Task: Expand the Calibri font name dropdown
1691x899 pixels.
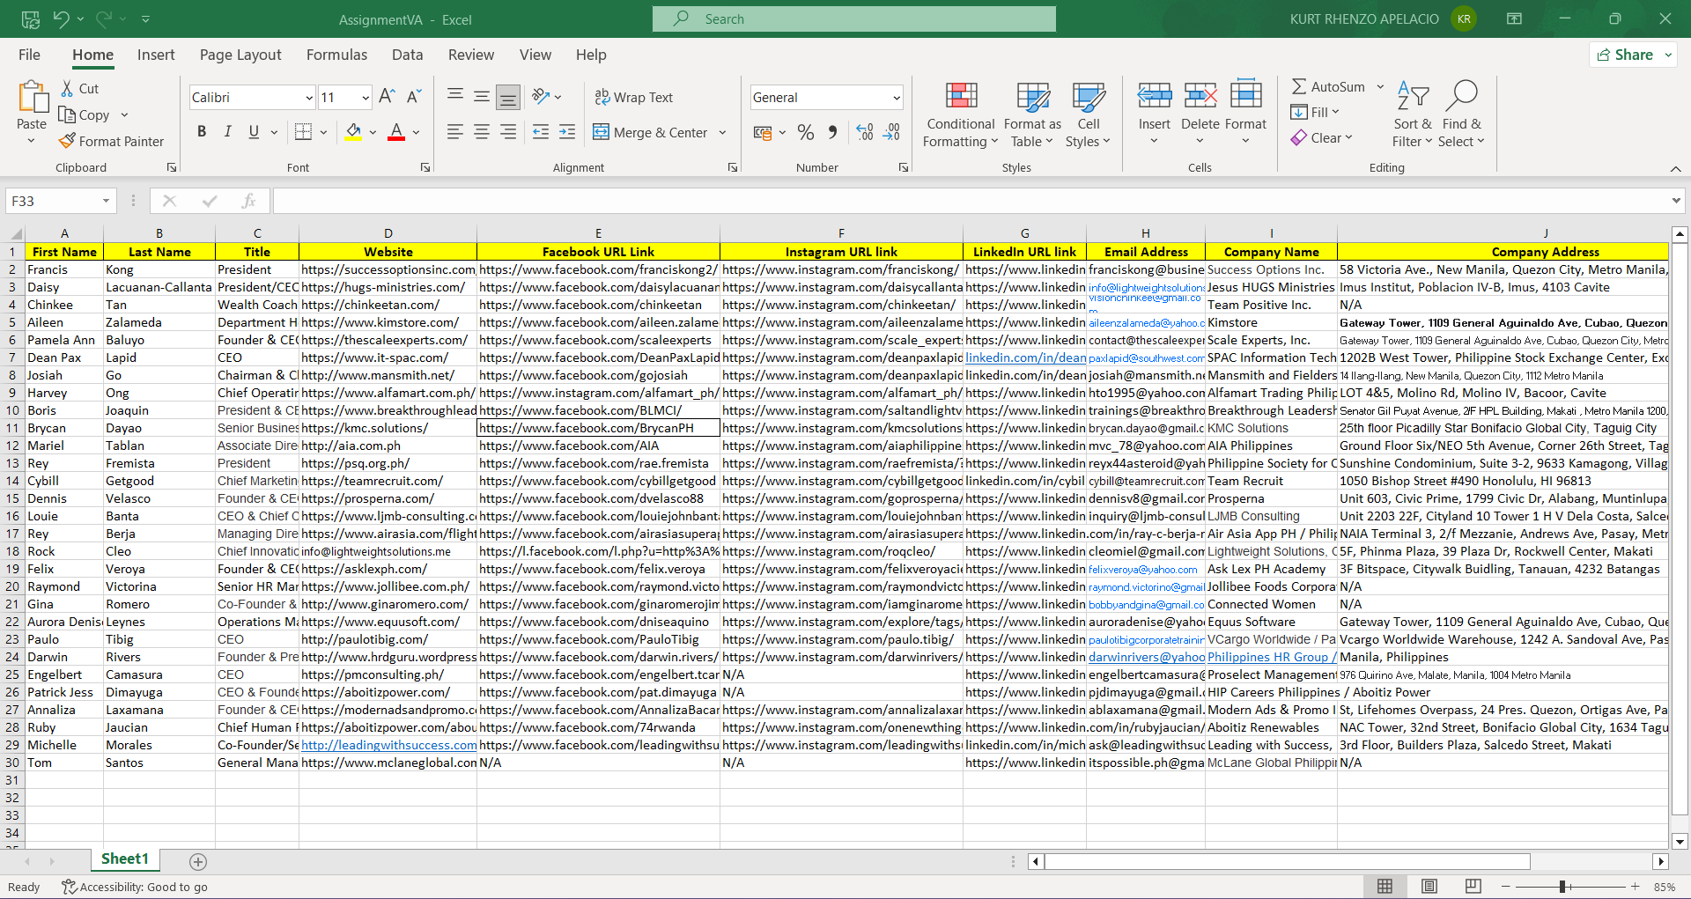Action: [x=308, y=98]
